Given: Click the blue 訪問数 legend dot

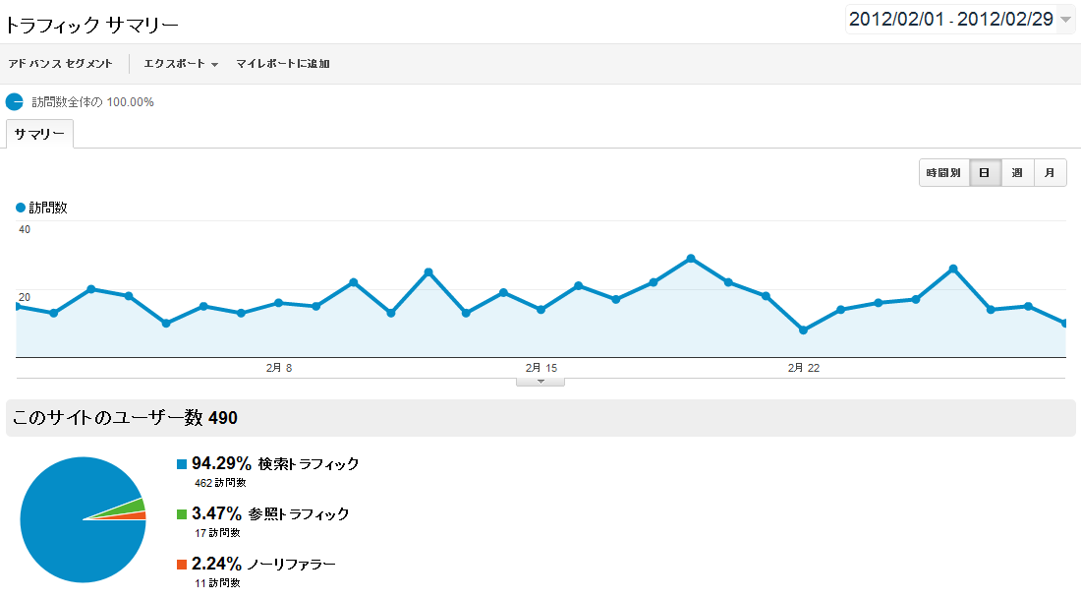Looking at the screenshot, I should click(21, 208).
